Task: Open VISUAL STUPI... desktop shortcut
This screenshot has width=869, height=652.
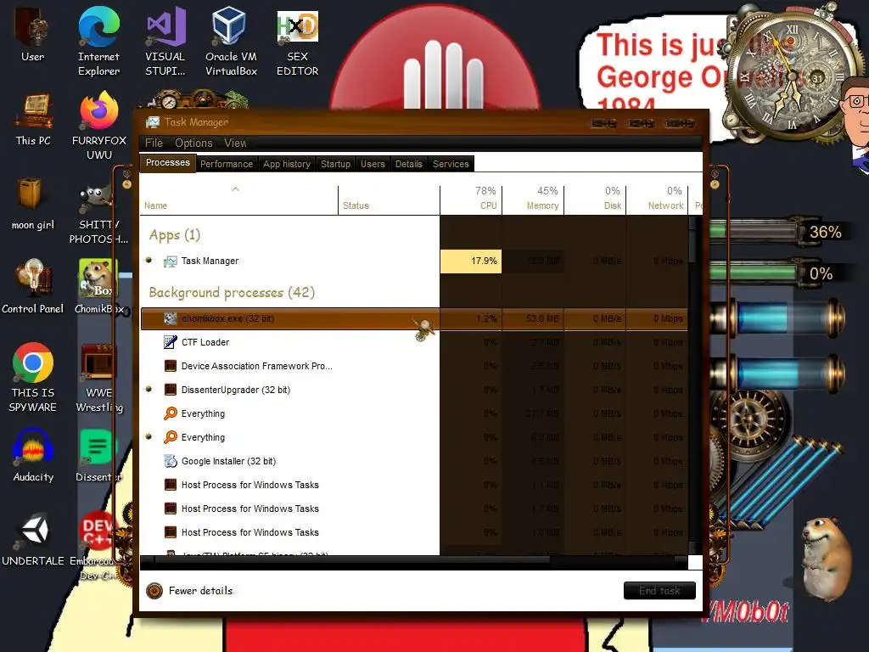Action: tap(165, 42)
